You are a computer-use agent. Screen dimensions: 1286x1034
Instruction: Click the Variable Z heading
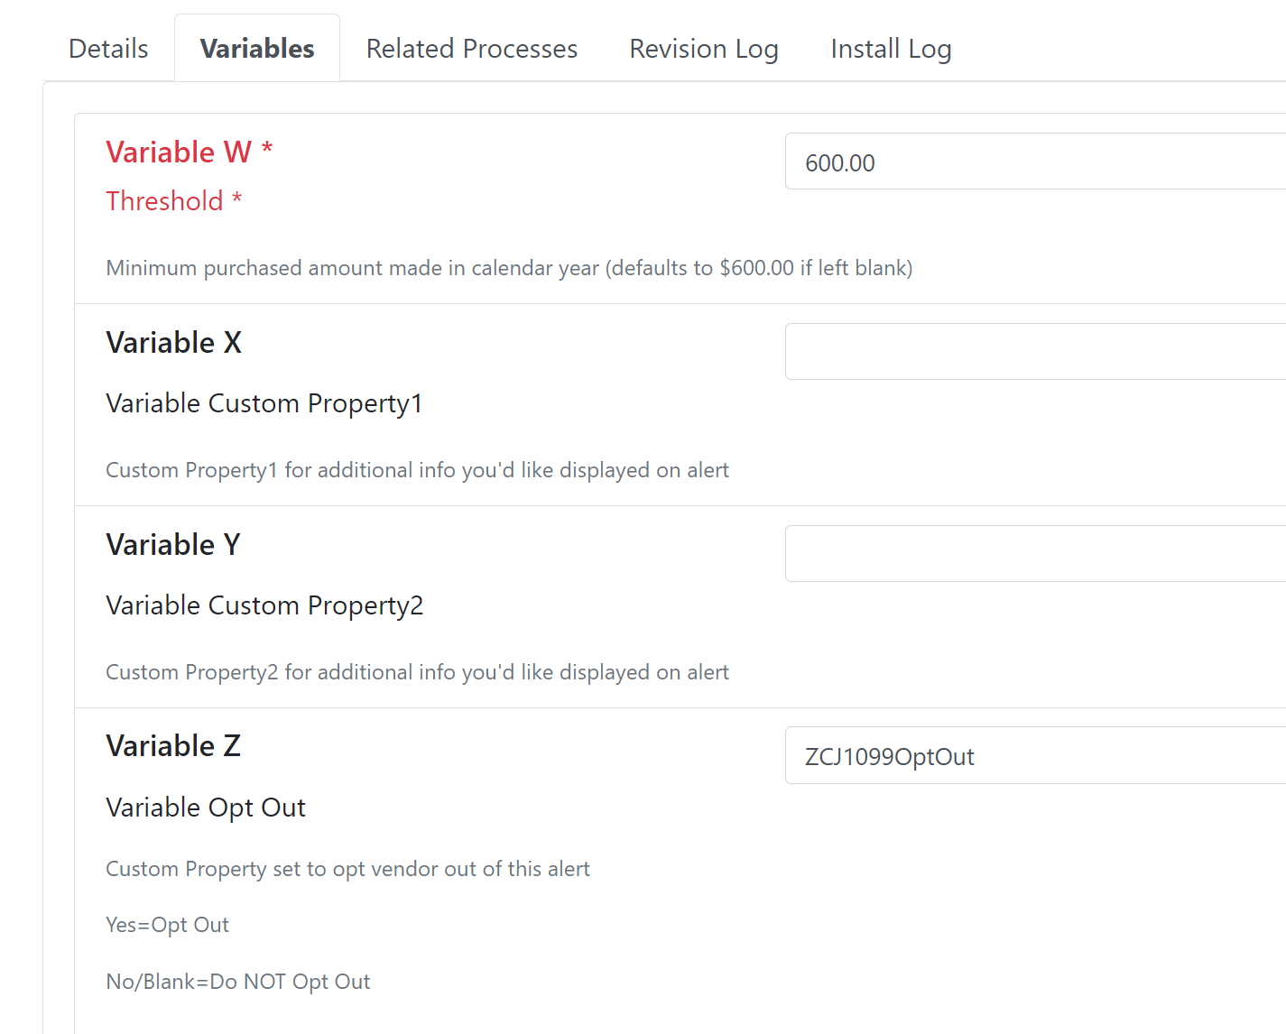[x=173, y=746]
